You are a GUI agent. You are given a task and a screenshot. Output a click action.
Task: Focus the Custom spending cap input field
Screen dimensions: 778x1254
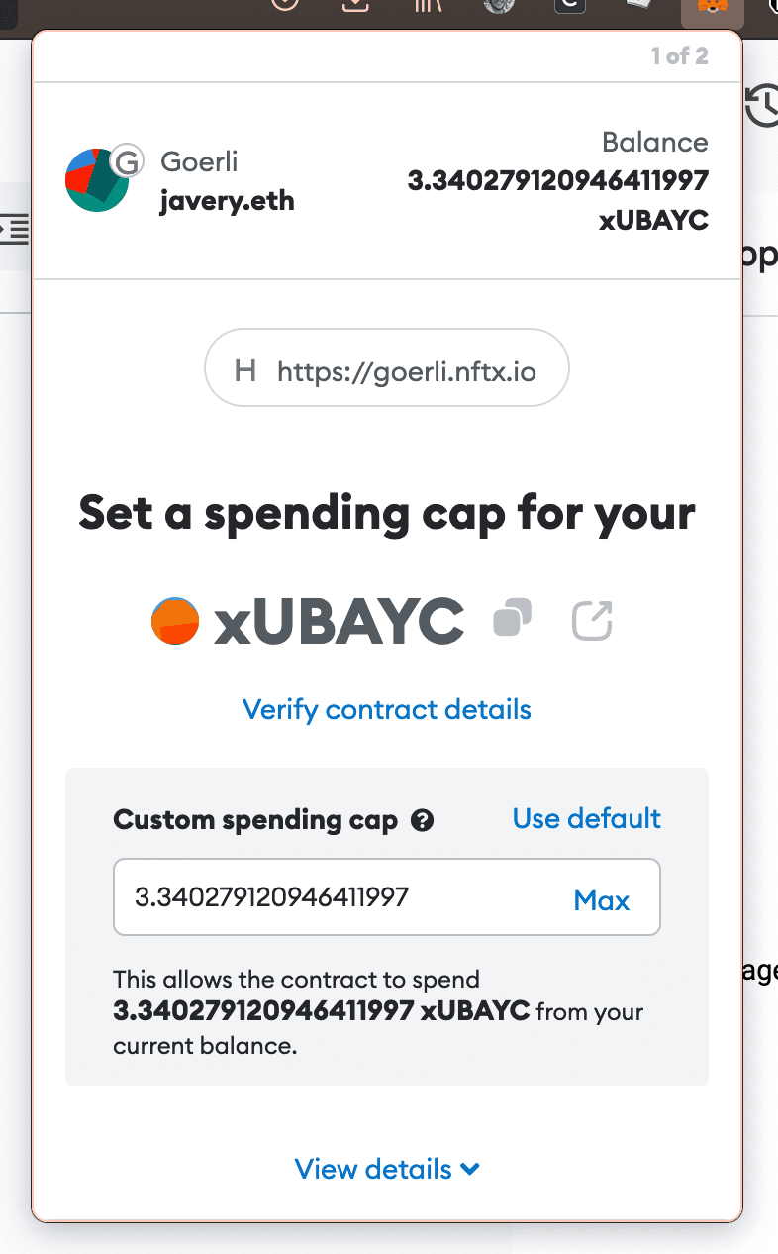(337, 897)
